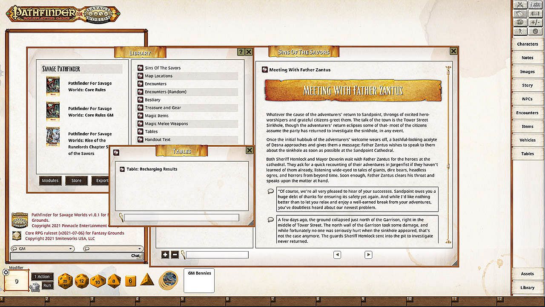Click the modifier stack target icon

click(x=6, y=272)
